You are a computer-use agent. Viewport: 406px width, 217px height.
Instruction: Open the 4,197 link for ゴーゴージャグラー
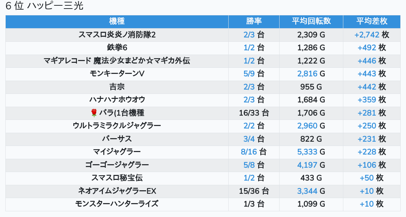307,165
